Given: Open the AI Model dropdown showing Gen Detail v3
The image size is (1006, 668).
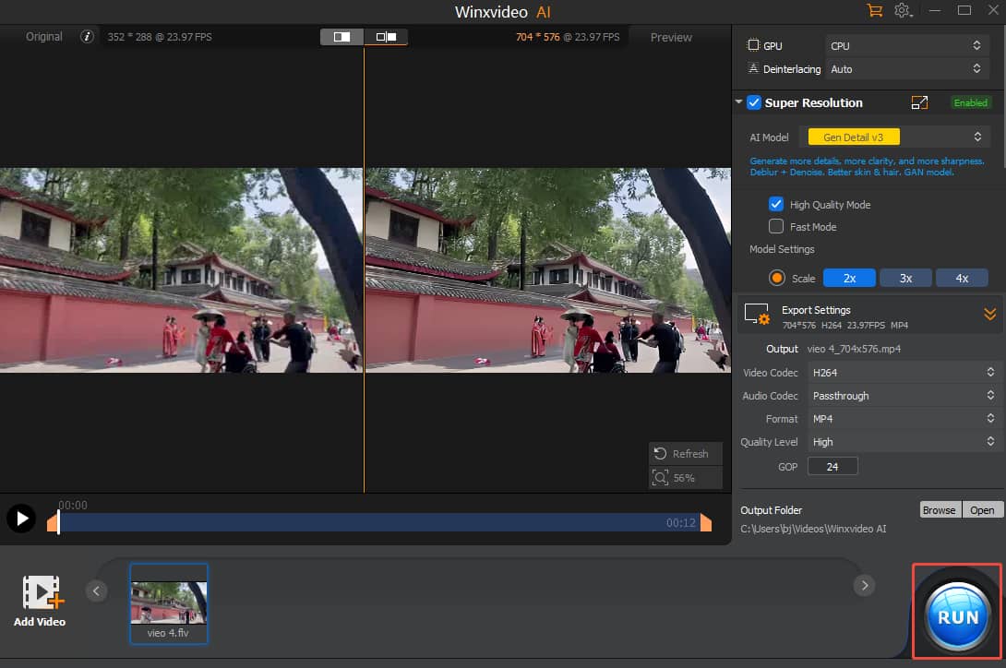Looking at the screenshot, I should click(x=852, y=136).
